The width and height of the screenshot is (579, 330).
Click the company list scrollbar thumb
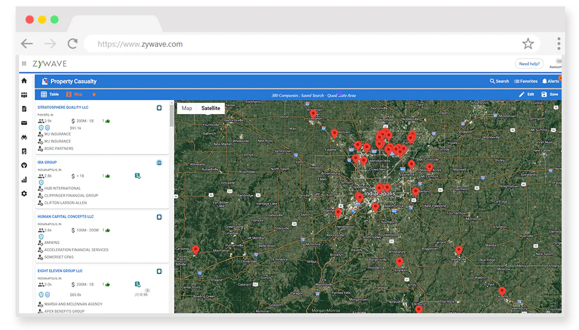(x=172, y=116)
